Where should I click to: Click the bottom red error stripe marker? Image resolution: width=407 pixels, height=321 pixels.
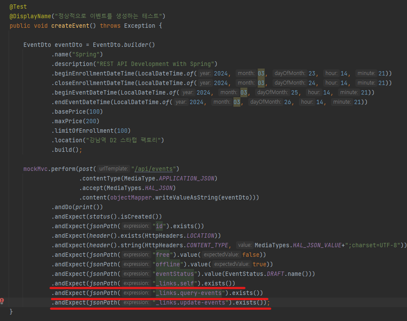pyautogui.click(x=161, y=306)
